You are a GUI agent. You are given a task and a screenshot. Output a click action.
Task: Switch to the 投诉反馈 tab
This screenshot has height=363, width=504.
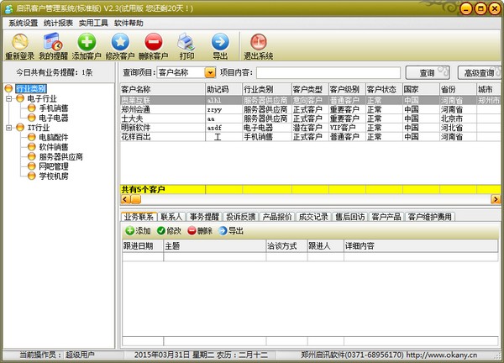[241, 217]
